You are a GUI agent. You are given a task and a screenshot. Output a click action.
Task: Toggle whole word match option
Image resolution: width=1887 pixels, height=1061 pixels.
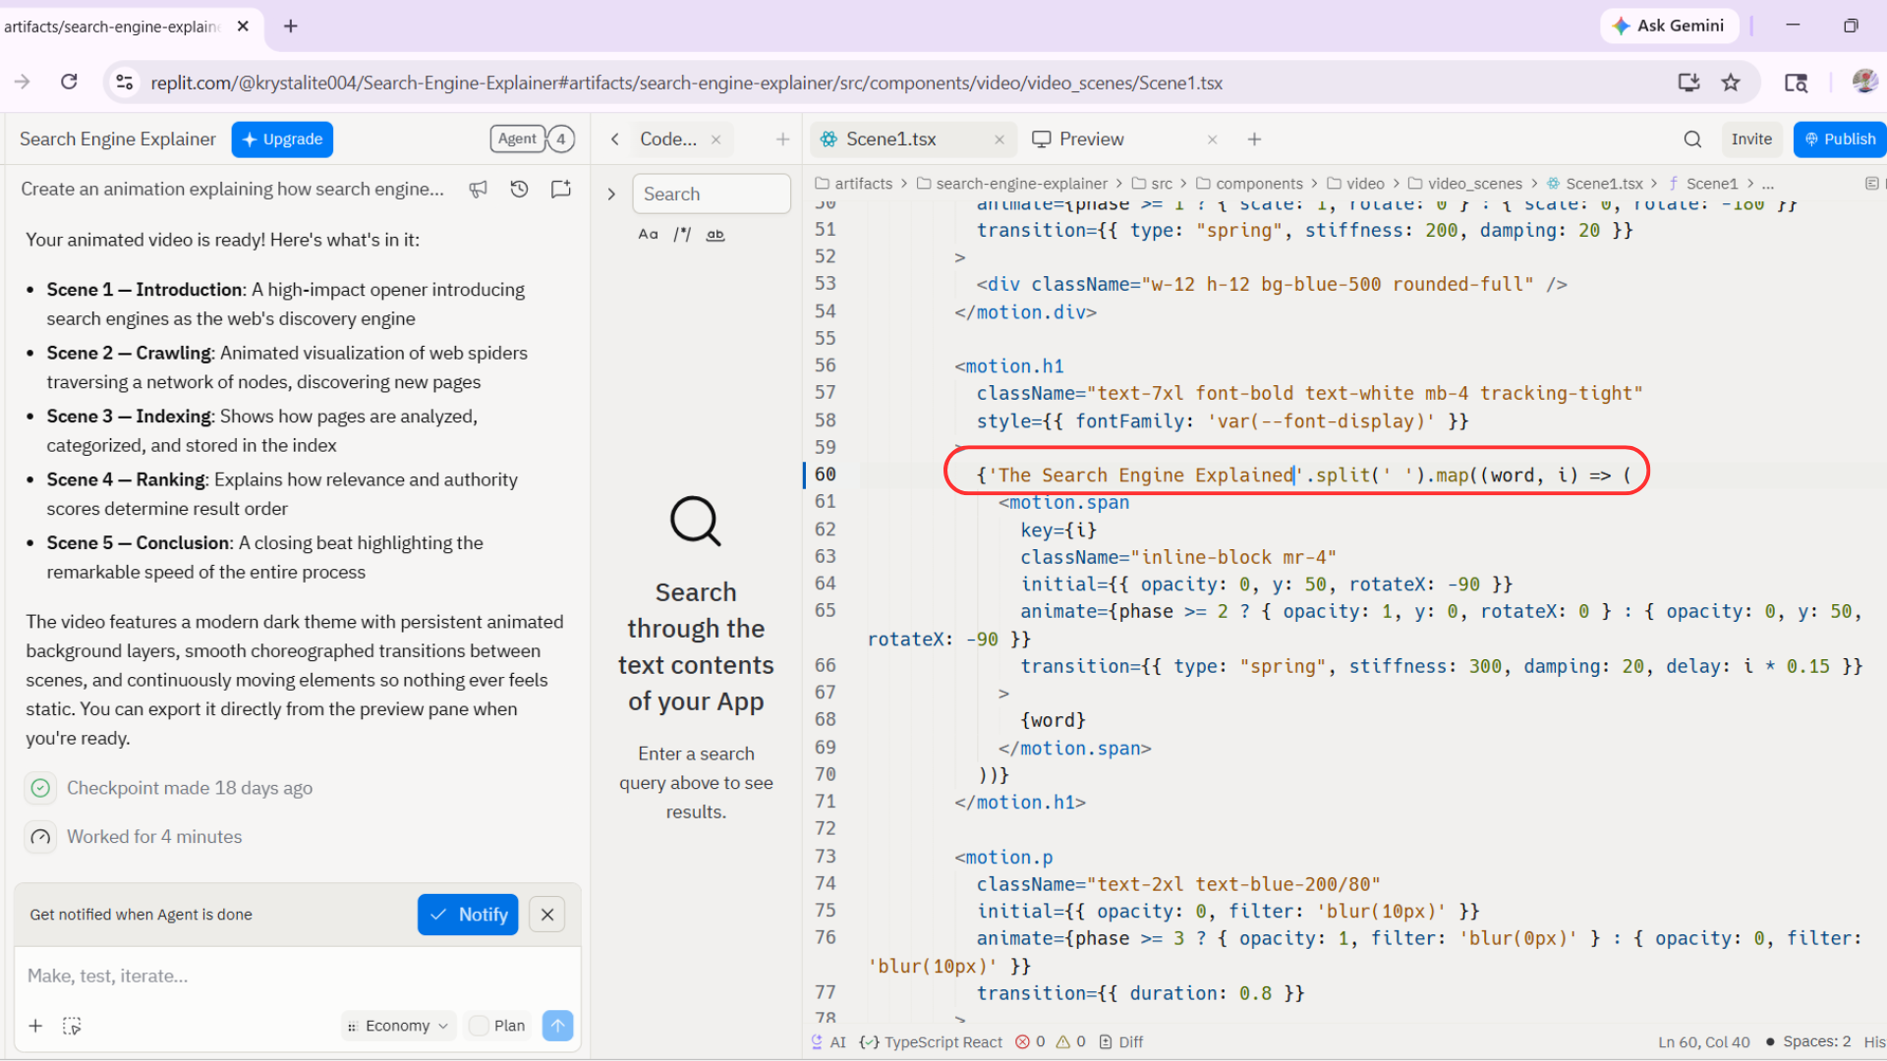715,235
